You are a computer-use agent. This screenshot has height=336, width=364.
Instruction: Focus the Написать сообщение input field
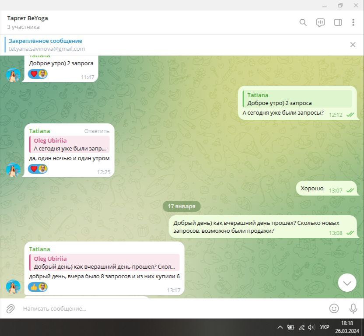172,308
